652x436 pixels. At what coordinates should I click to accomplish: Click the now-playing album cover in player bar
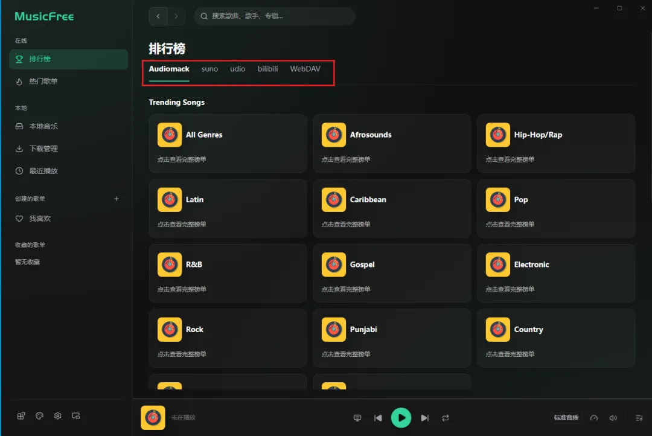point(153,418)
